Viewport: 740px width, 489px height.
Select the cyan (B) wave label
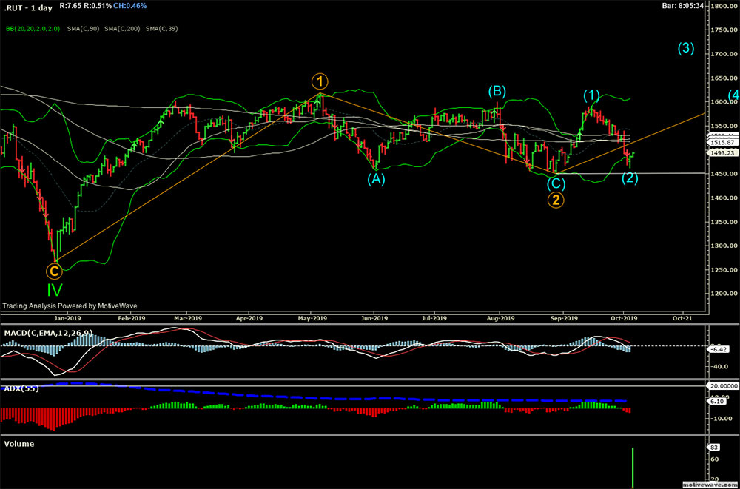(497, 92)
